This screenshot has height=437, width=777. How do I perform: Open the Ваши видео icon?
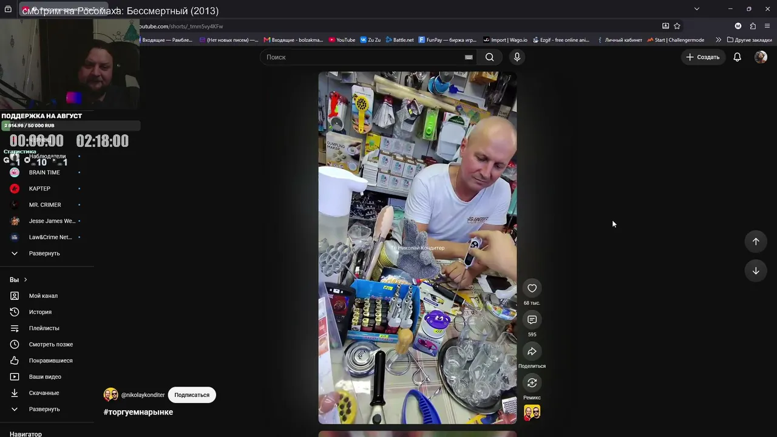tap(15, 377)
